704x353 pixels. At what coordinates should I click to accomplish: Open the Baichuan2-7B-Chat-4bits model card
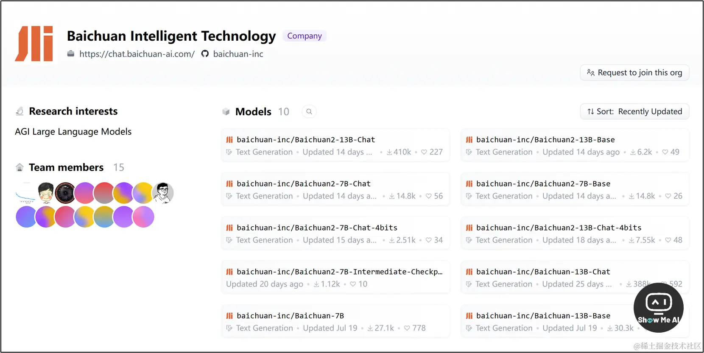335,233
